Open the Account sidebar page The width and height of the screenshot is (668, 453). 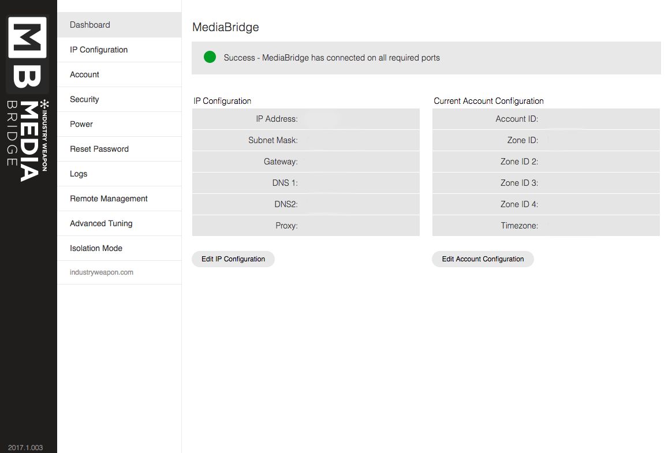tap(120, 74)
